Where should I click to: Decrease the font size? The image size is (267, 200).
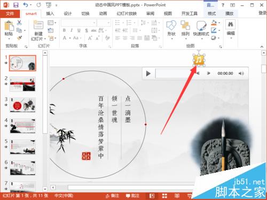[x=98, y=38]
